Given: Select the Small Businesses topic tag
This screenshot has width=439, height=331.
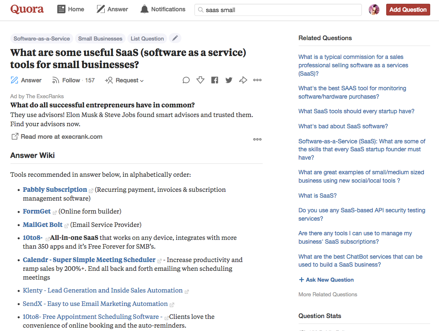Looking at the screenshot, I should click(x=100, y=38).
